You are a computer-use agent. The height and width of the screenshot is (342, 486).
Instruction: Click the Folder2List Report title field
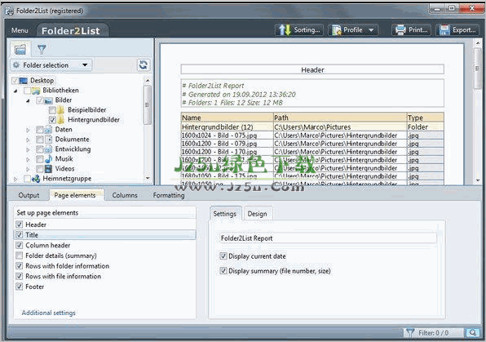coord(328,238)
